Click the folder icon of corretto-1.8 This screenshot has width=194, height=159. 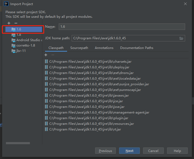(x=13, y=45)
